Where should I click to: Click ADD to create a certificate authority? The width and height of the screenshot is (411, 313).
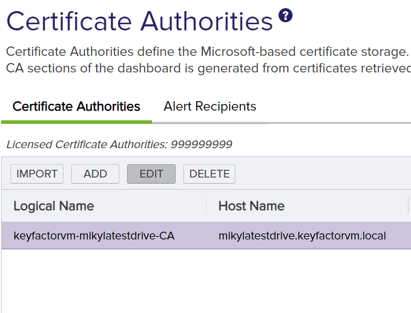(95, 174)
